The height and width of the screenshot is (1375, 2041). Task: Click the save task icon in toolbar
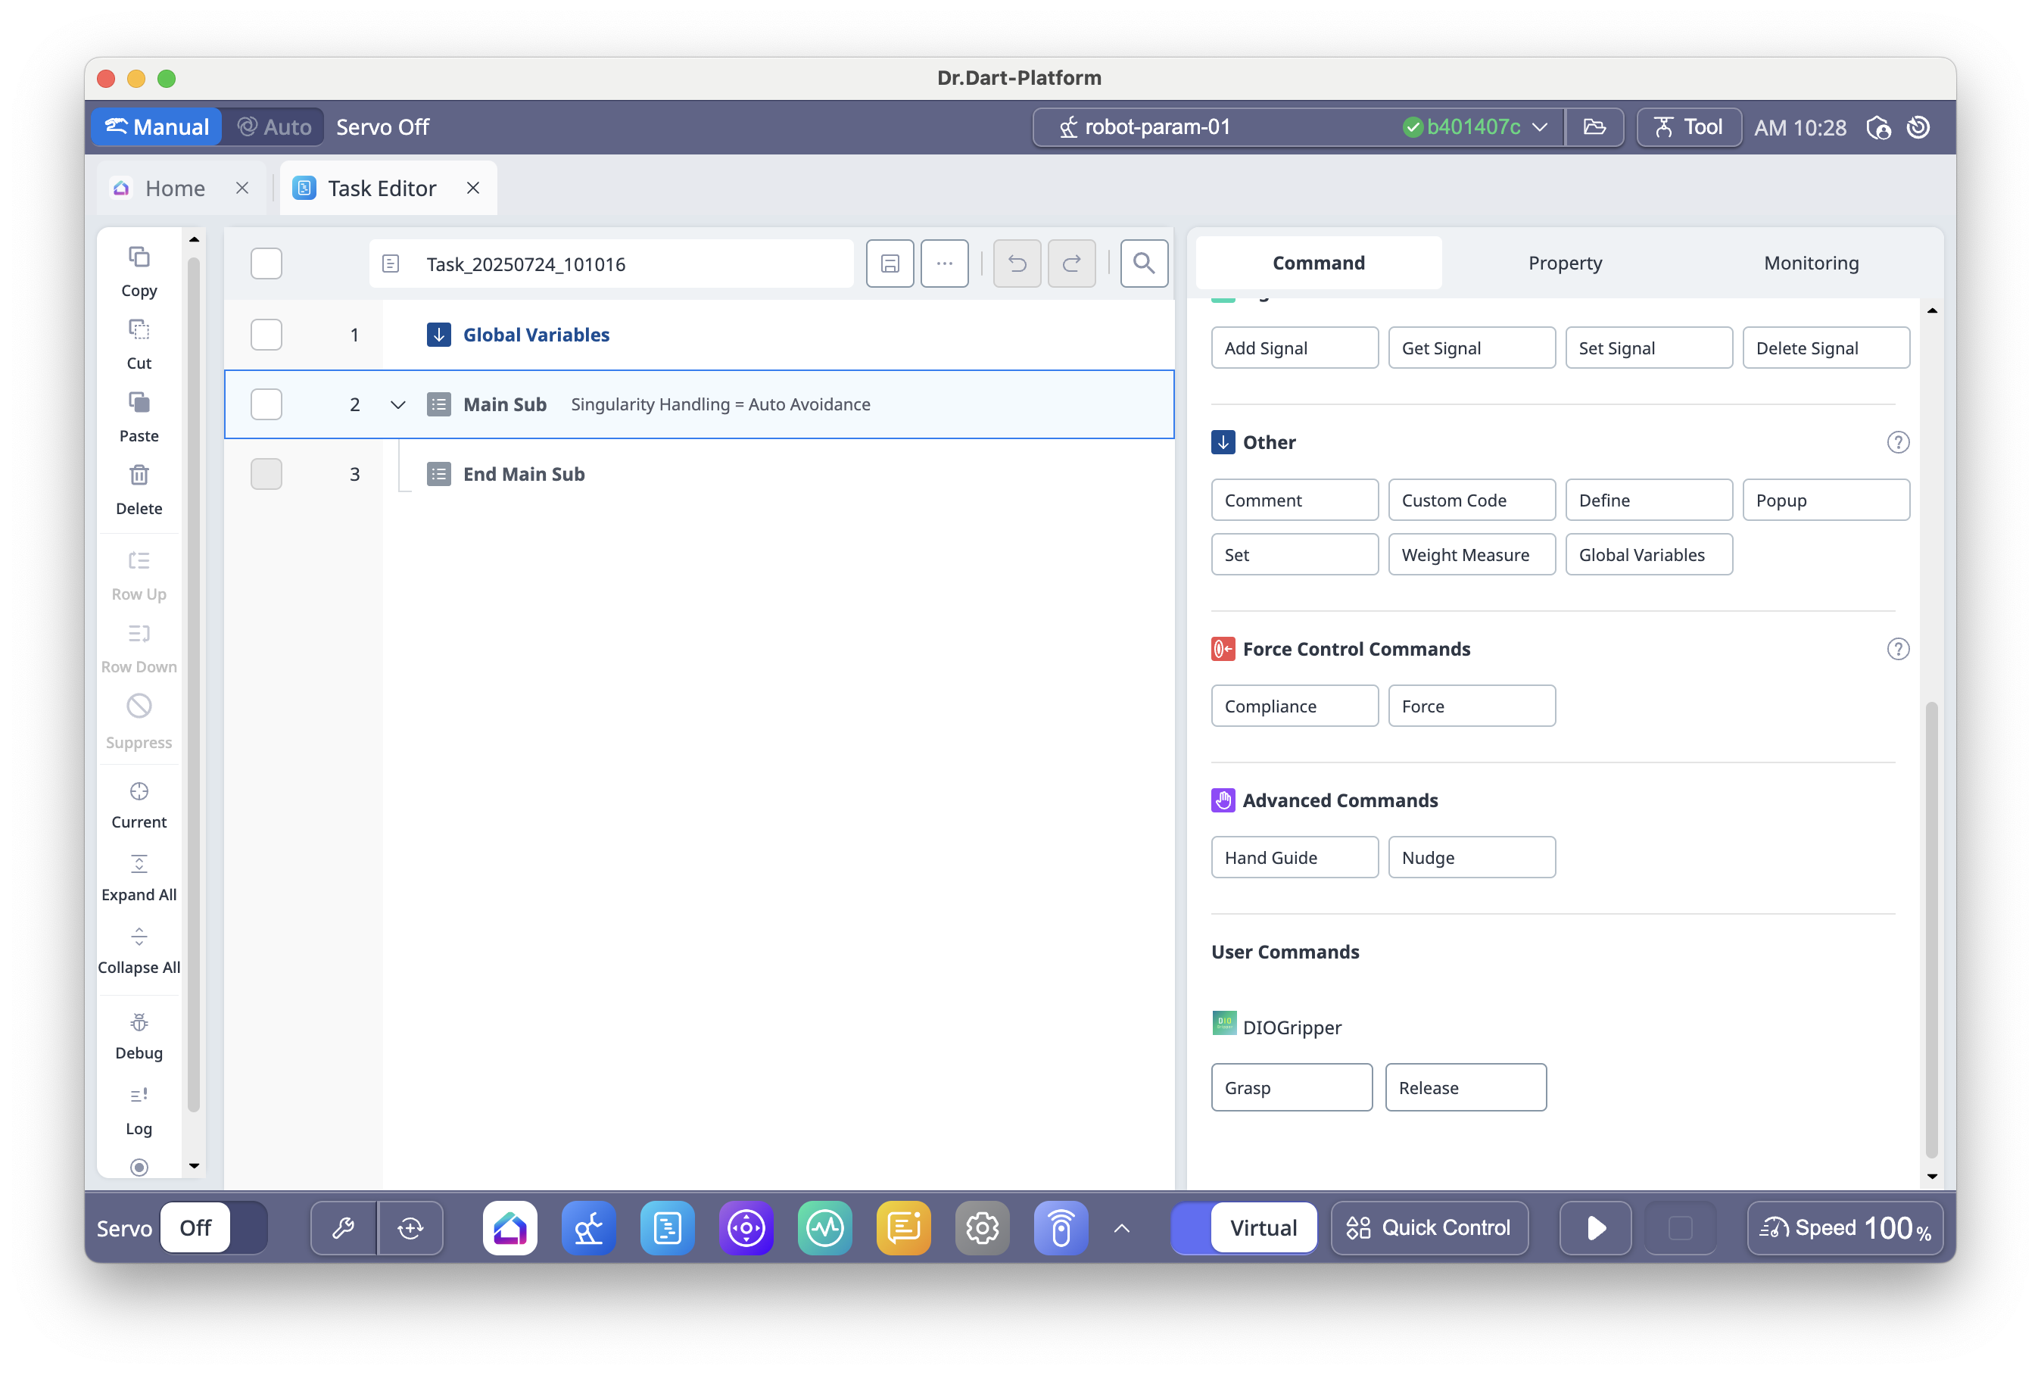[x=889, y=263]
